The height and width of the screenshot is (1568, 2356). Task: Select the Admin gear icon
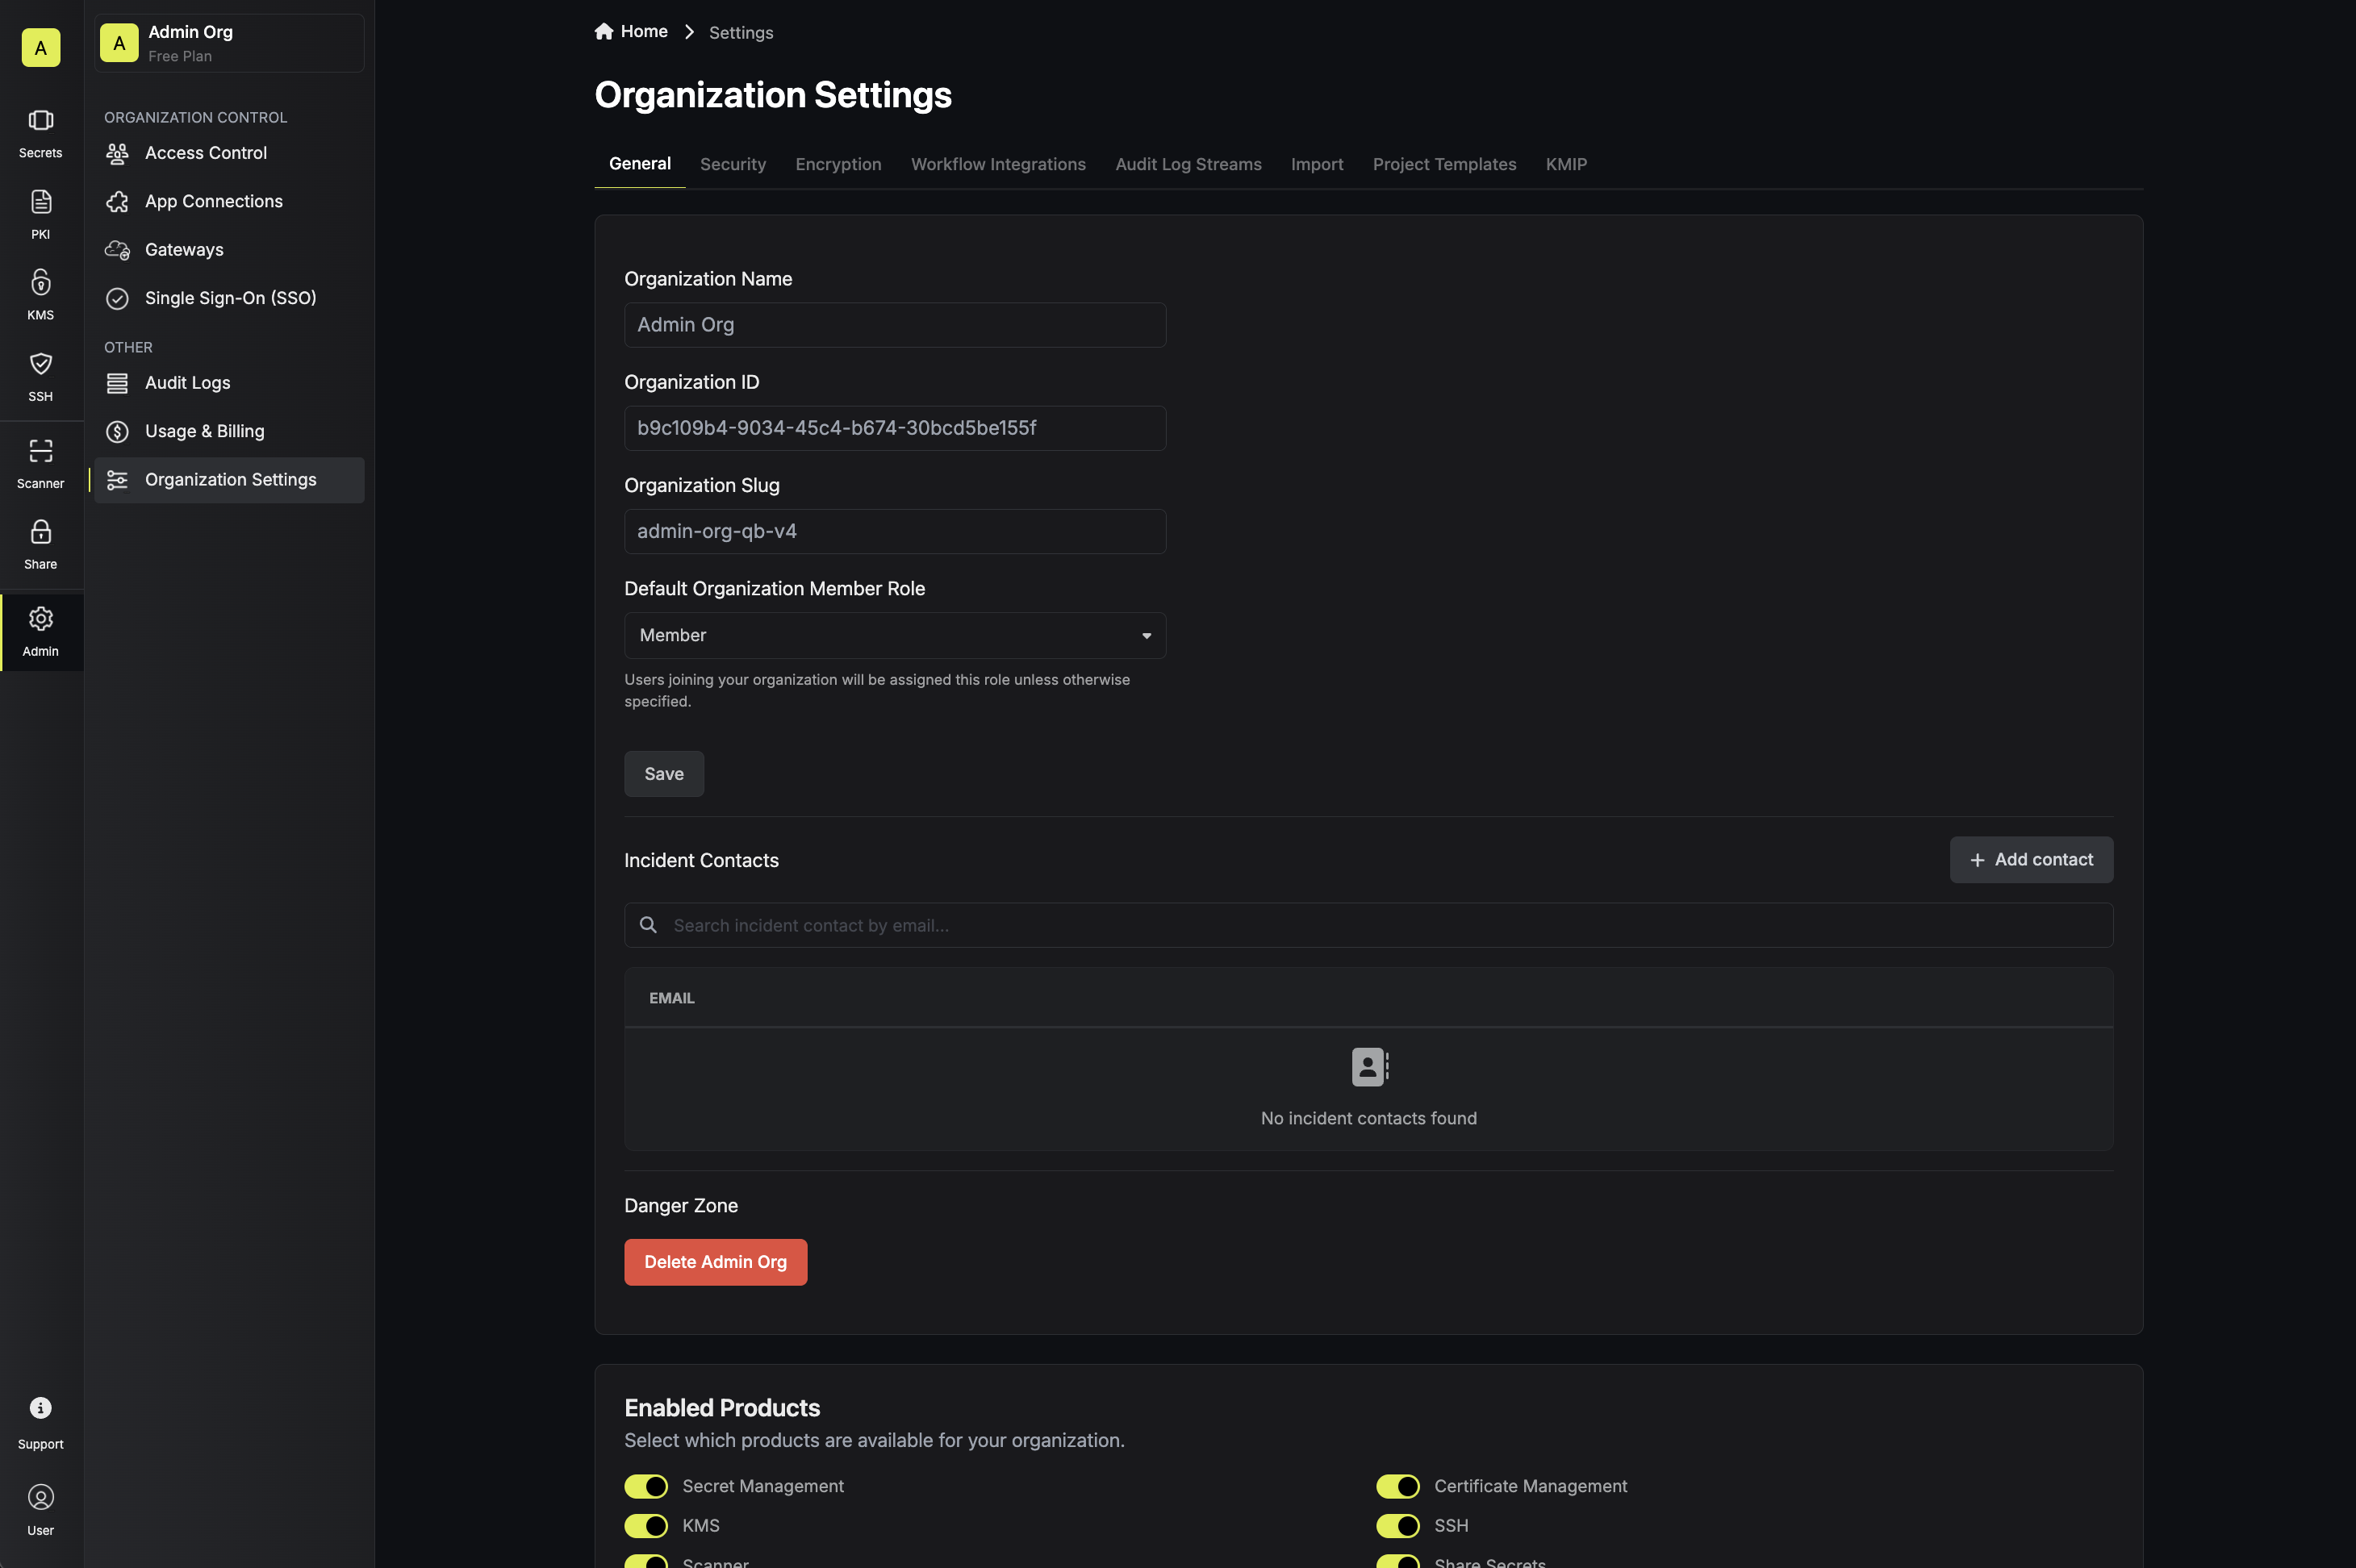tap(40, 618)
